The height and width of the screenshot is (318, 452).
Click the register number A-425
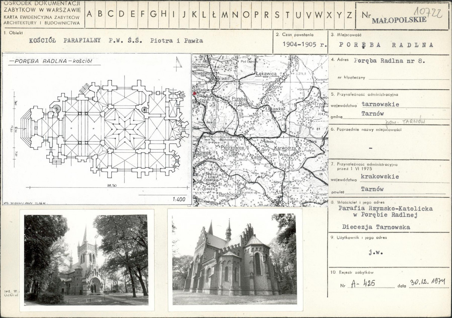click(x=363, y=283)
